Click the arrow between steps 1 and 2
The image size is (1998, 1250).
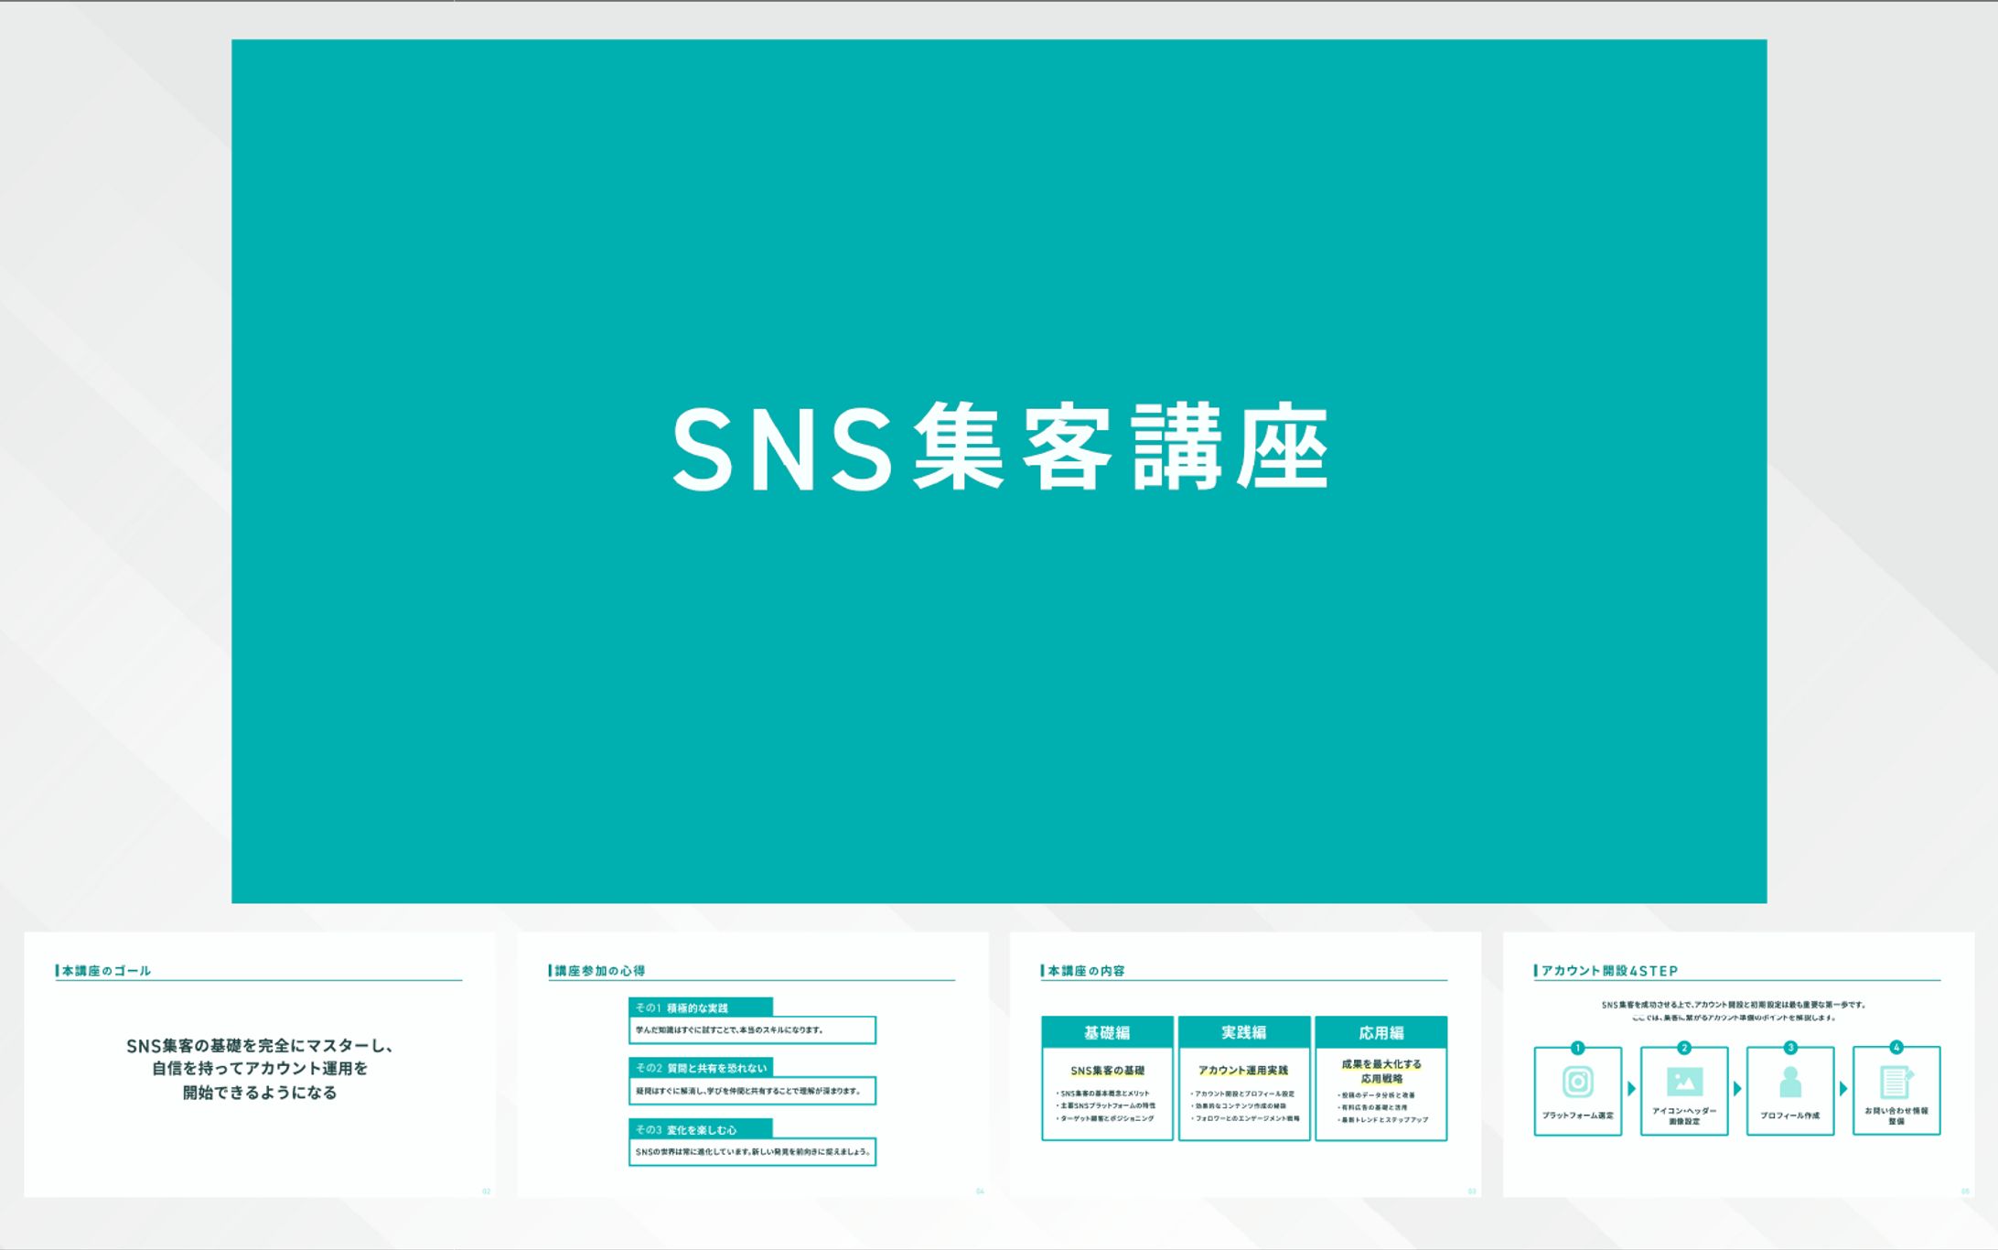[1632, 1087]
